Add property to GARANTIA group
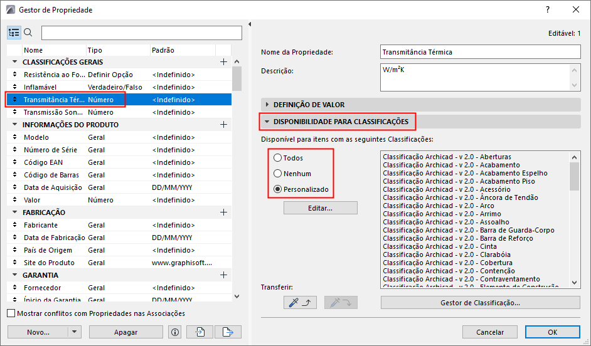591x346 pixels. pos(223,275)
